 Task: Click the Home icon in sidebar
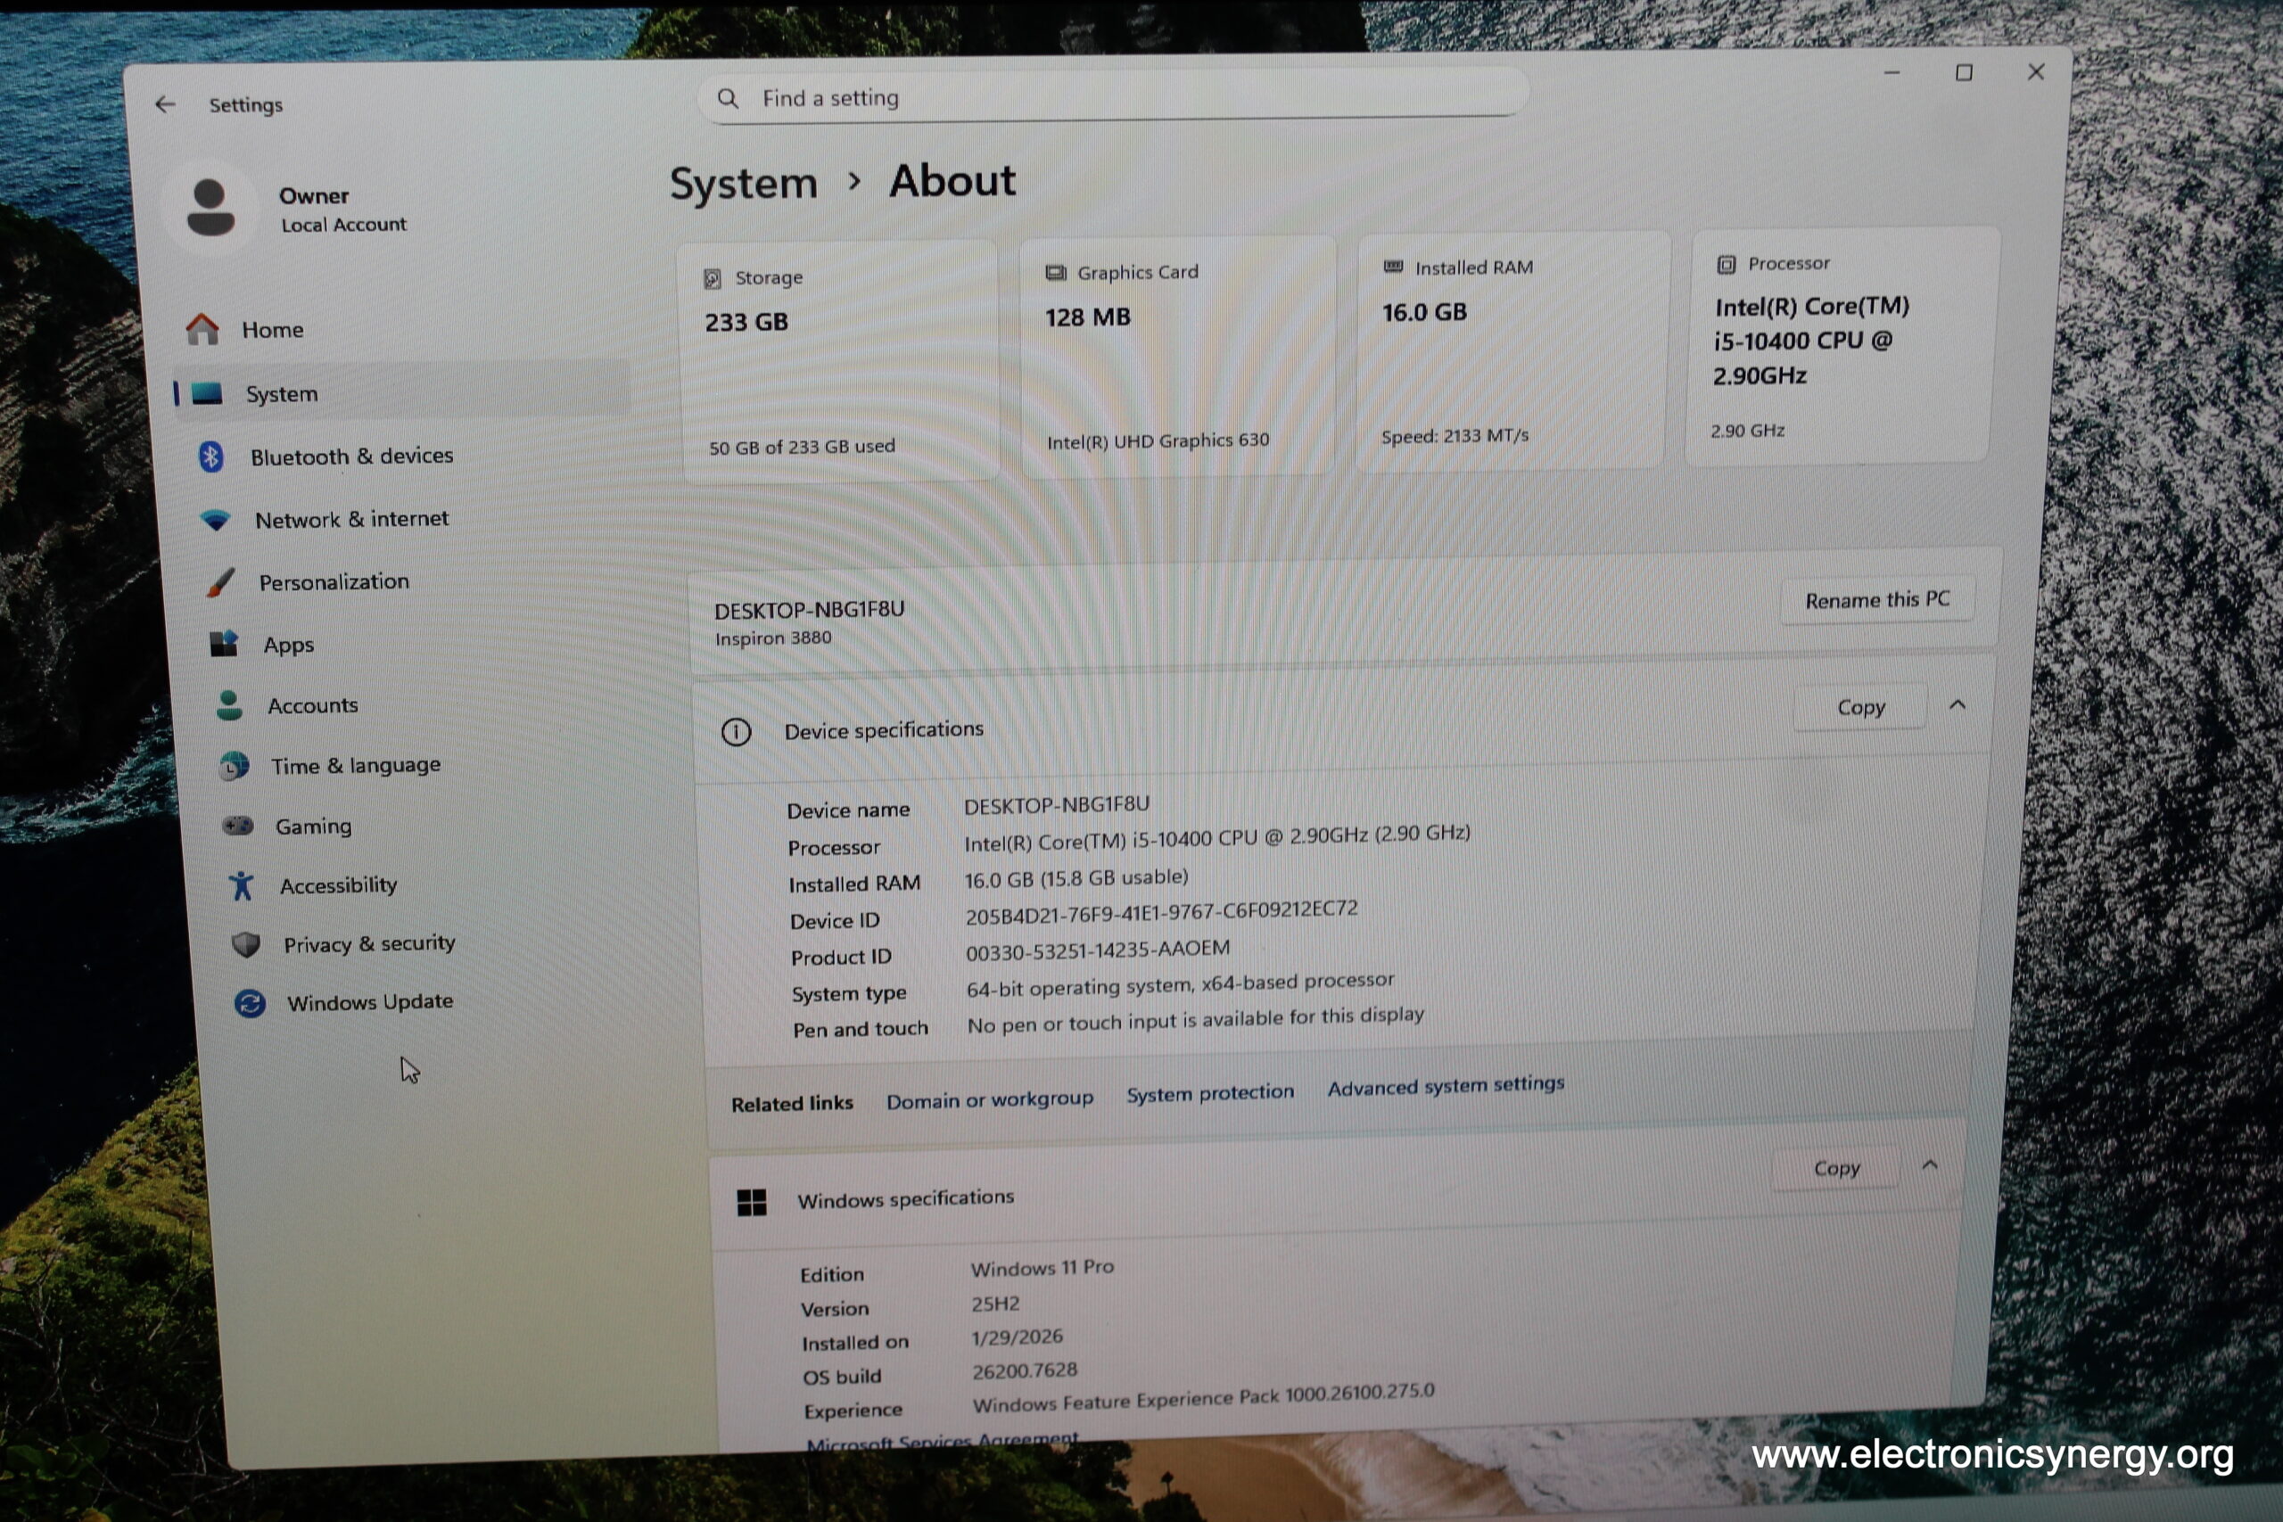[x=202, y=330]
